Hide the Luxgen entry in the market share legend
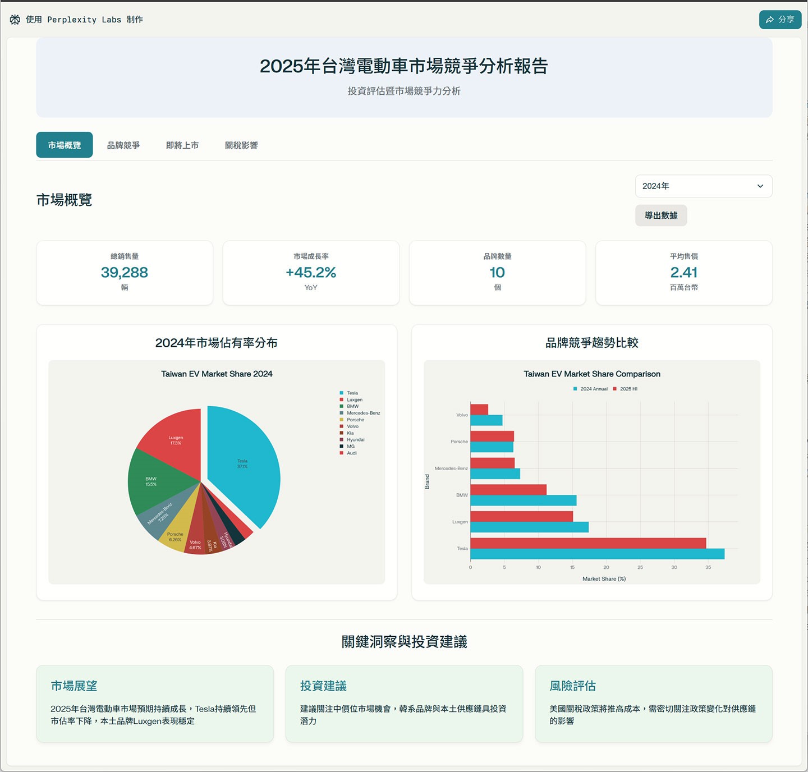The width and height of the screenshot is (808, 772). [x=352, y=399]
